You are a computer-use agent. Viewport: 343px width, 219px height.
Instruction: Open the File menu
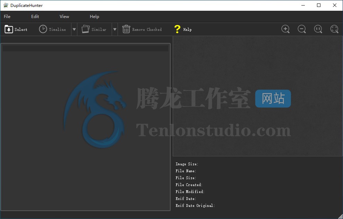click(x=7, y=16)
